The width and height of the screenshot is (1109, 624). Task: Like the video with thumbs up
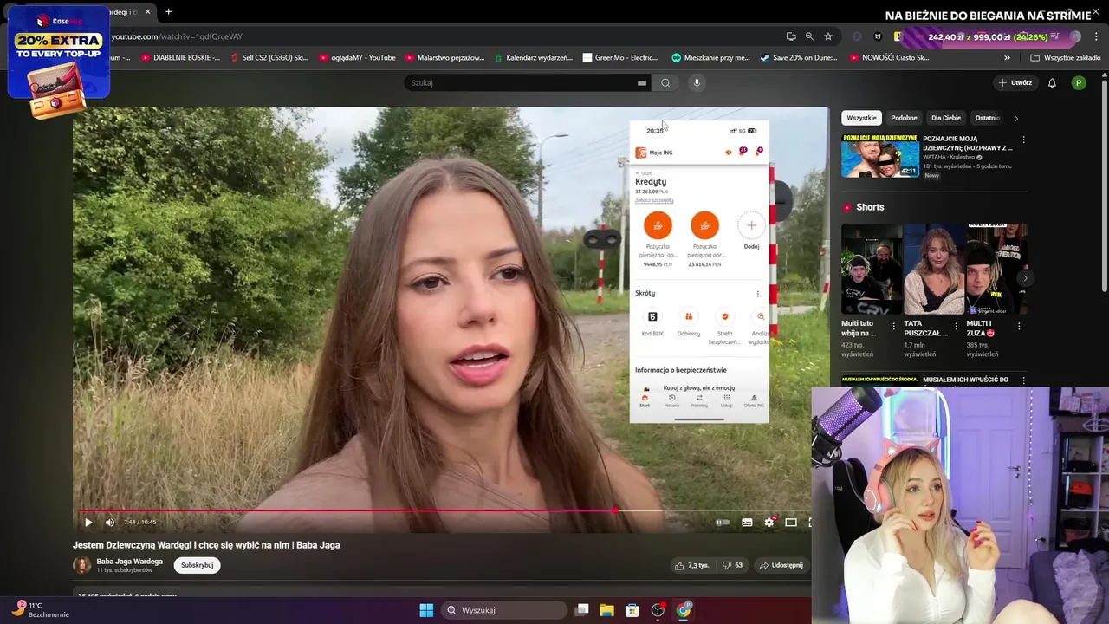click(692, 565)
